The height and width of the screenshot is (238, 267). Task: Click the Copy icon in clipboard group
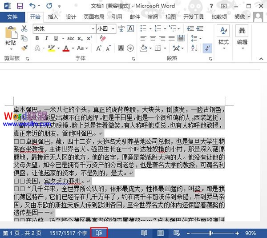click(24, 38)
